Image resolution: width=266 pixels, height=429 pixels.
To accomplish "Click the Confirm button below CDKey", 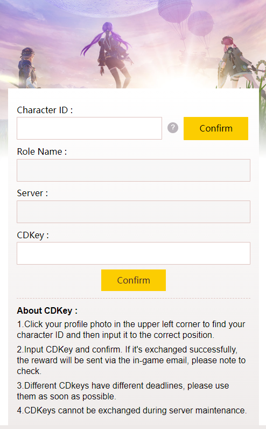I will pyautogui.click(x=134, y=280).
